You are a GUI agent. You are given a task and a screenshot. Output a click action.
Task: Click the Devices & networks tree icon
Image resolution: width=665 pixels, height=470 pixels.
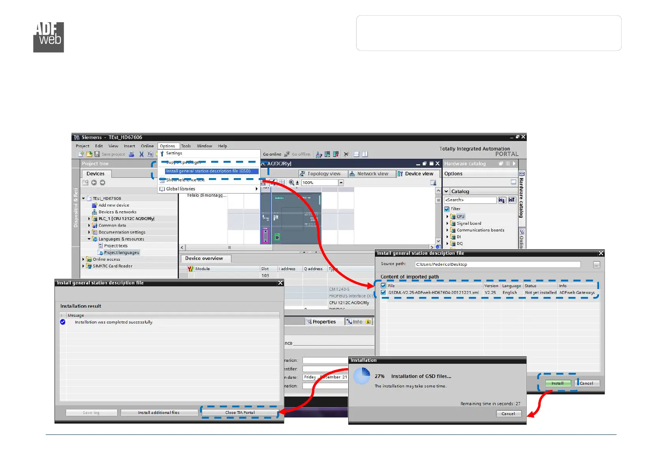pos(94,212)
